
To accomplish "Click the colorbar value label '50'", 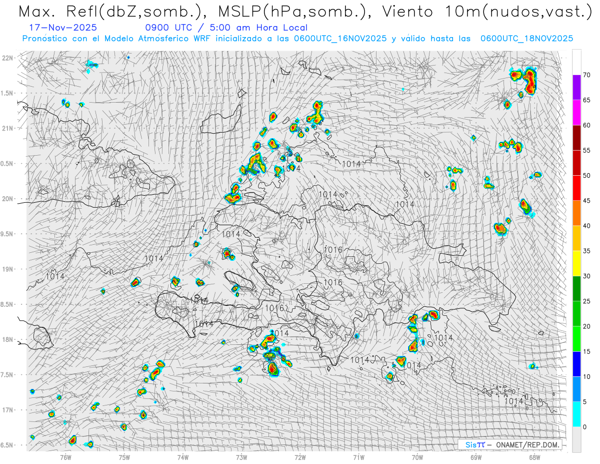I will click(x=587, y=176).
